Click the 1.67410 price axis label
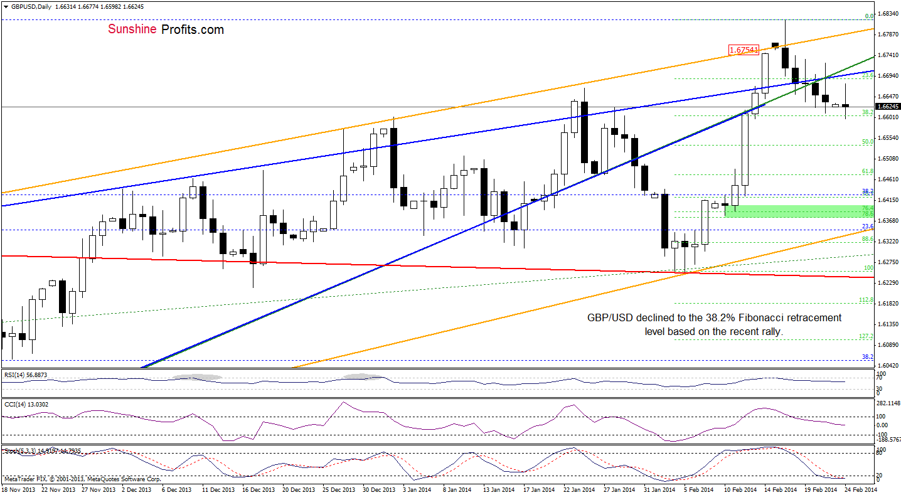The height and width of the screenshot is (495, 901). click(888, 55)
